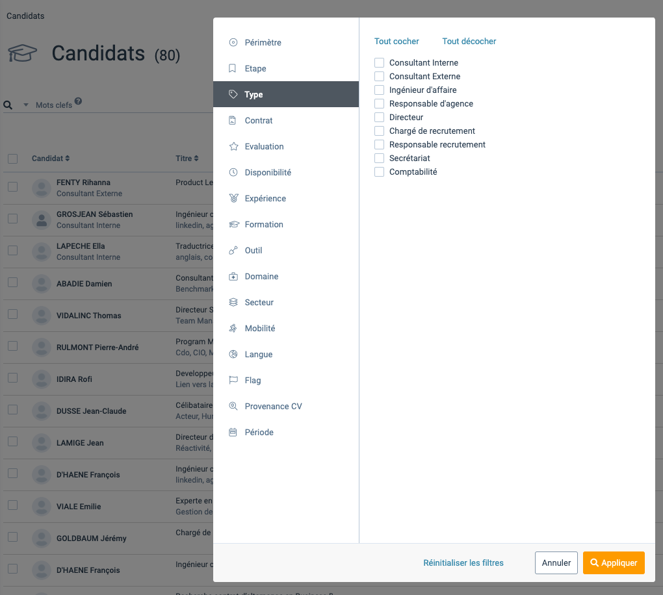Click the Etape bookmark icon
663x595 pixels.
click(x=232, y=68)
